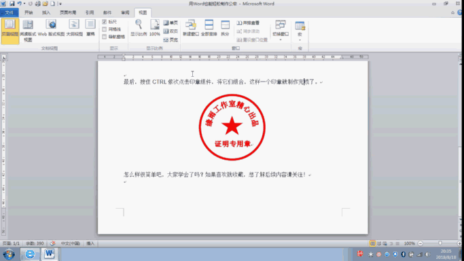Click page count 1/1 in status bar
Screen dimensions: 464x261
point(11,243)
